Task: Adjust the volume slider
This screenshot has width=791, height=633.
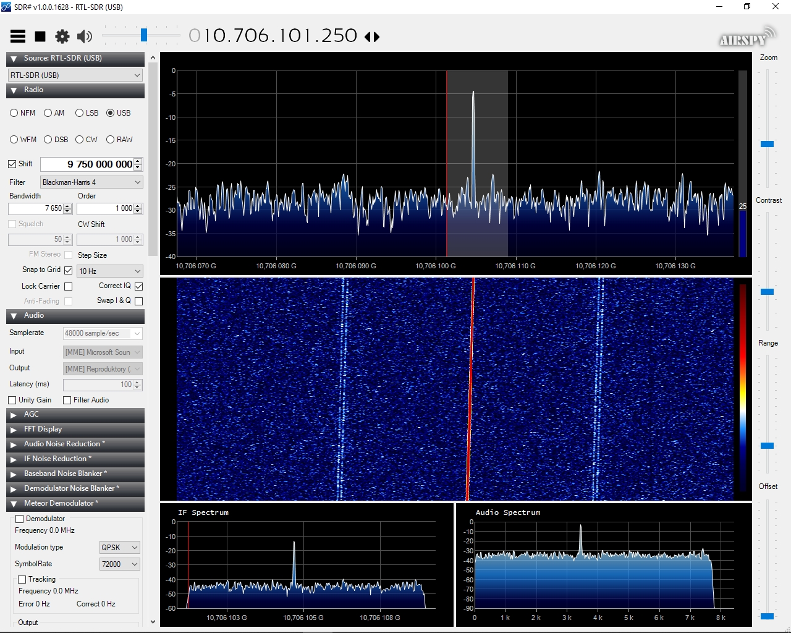Action: (x=144, y=35)
